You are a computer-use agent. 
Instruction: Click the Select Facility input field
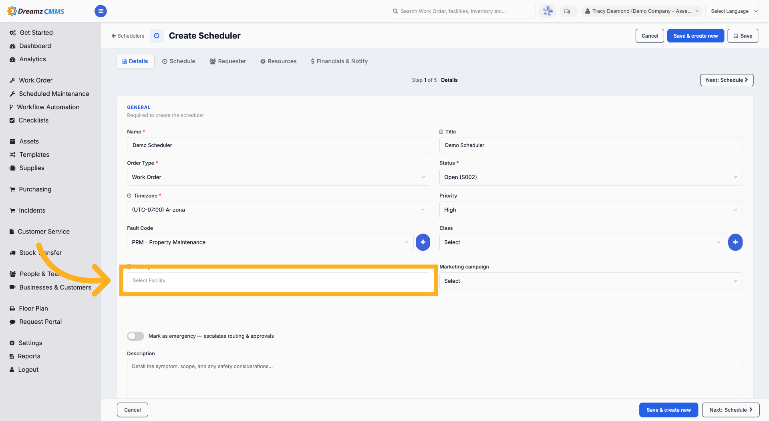click(x=278, y=280)
